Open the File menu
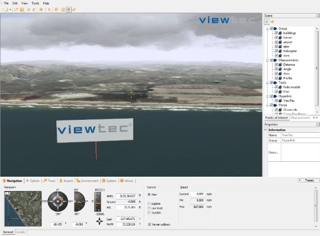The image size is (320, 236). click(6, 4)
